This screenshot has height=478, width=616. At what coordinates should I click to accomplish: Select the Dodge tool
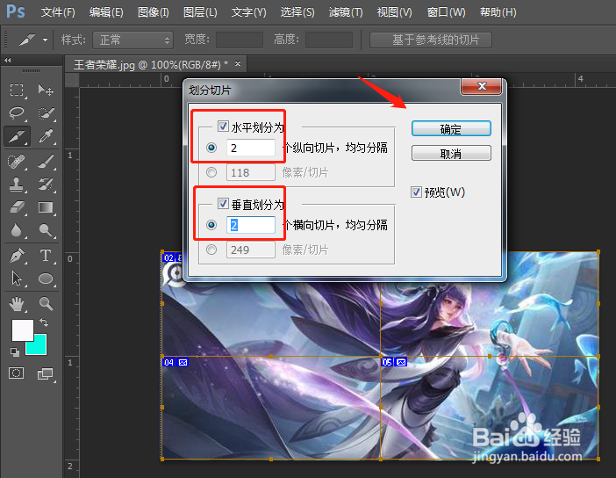[x=46, y=230]
